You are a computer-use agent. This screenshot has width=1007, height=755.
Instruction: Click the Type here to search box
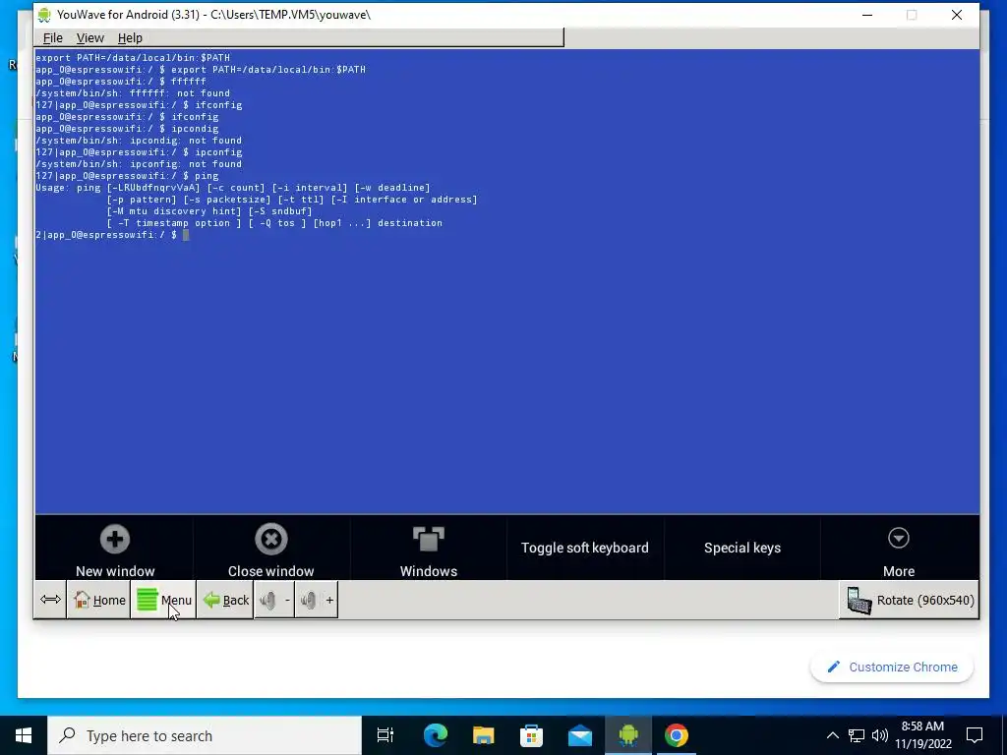pos(205,735)
